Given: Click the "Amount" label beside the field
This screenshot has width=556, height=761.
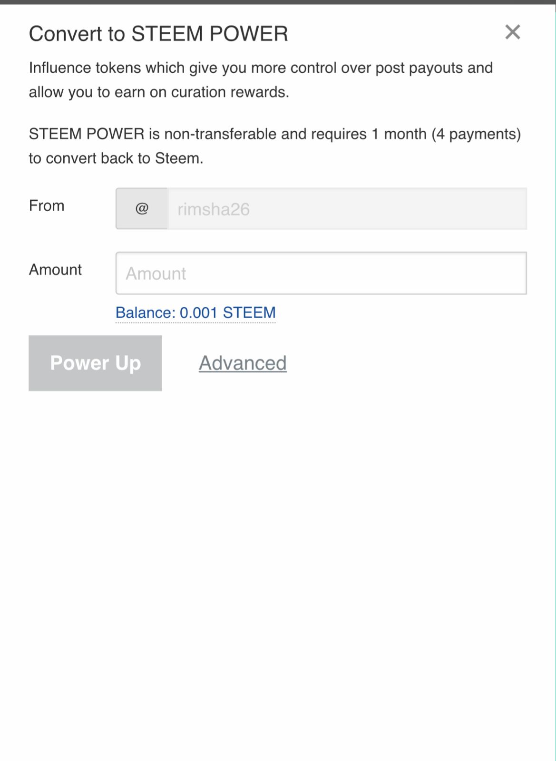Looking at the screenshot, I should 55,270.
